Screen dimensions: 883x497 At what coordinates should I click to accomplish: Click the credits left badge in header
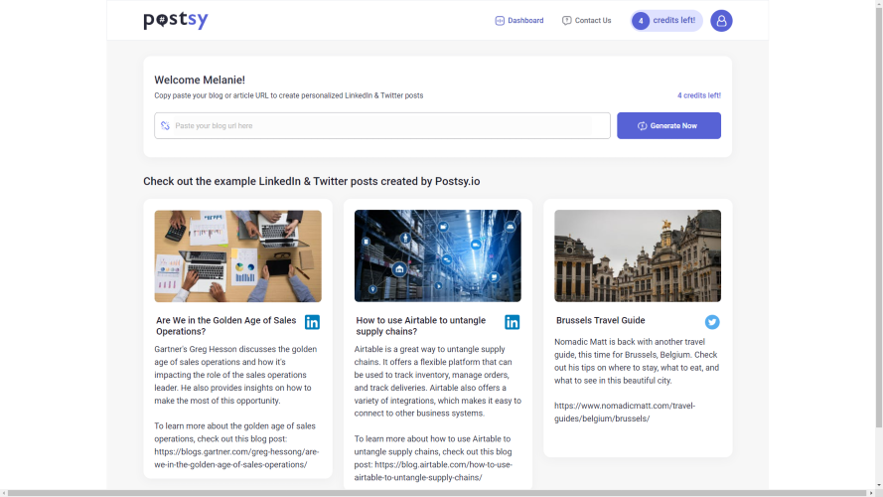pos(666,21)
